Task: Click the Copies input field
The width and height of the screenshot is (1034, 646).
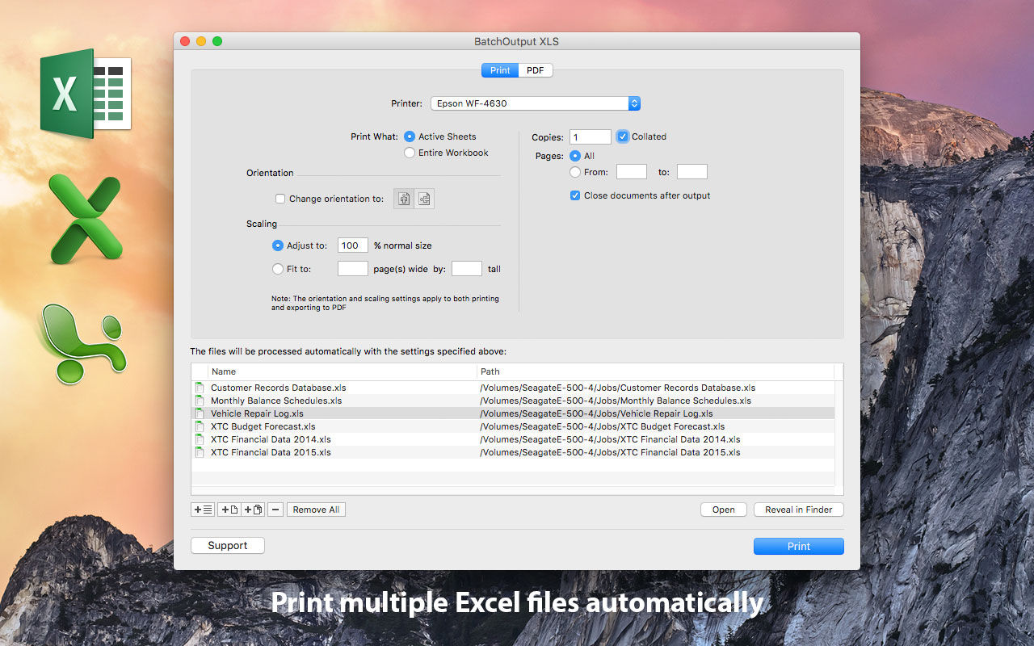Action: 591,137
